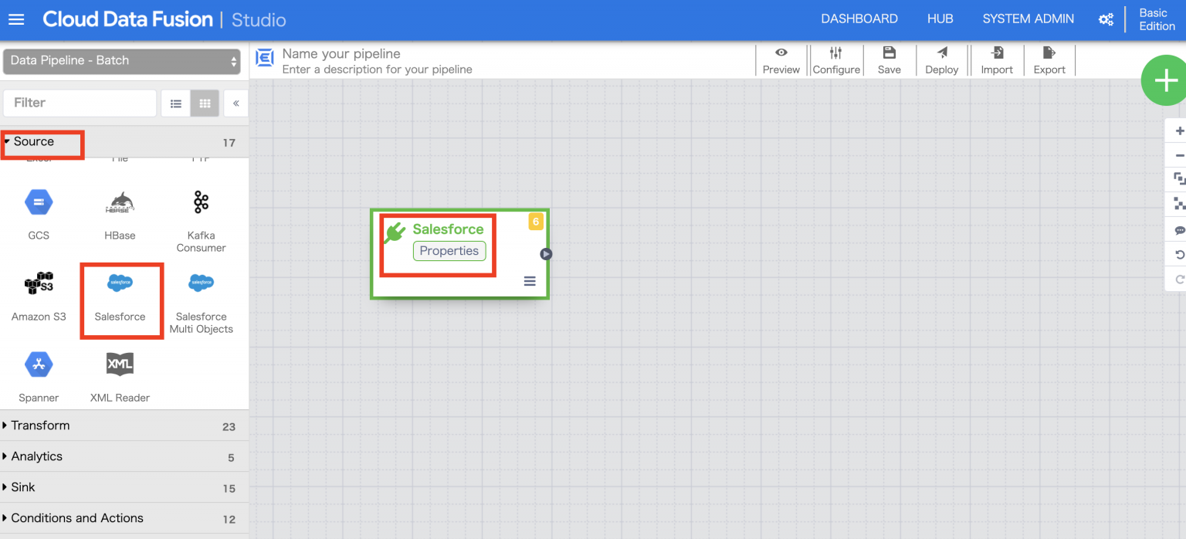Click the settings gear in the header
Screen dimensions: 1186x539
1106,19
